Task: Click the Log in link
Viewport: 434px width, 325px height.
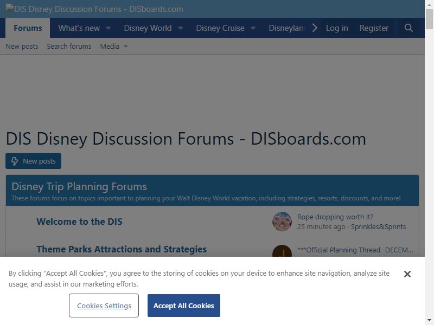Action: click(337, 28)
